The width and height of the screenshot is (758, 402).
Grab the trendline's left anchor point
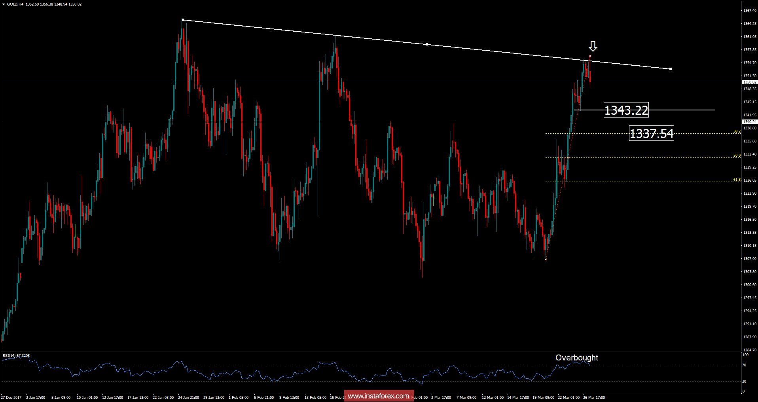click(x=183, y=19)
